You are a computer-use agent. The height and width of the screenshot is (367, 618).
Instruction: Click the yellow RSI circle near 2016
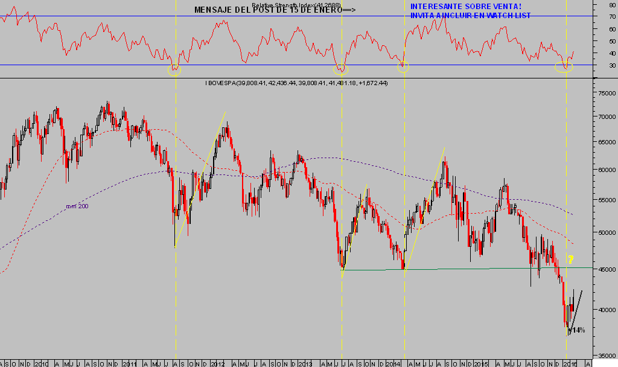click(x=564, y=68)
